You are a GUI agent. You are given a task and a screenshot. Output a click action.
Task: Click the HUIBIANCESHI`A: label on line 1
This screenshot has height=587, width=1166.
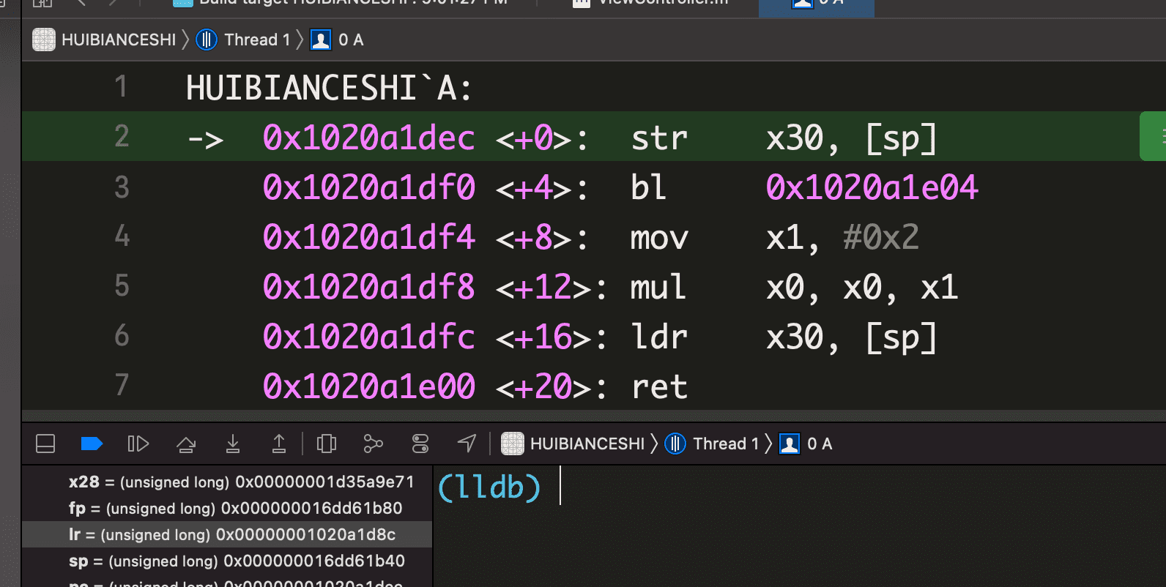329,88
